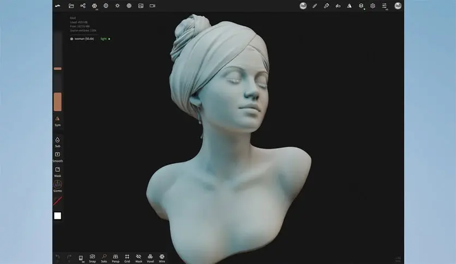Toggle Smooth mode in left sidebar

coord(58,157)
